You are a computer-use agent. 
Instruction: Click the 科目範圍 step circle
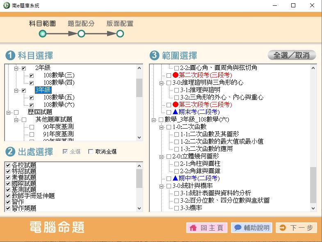point(42,34)
